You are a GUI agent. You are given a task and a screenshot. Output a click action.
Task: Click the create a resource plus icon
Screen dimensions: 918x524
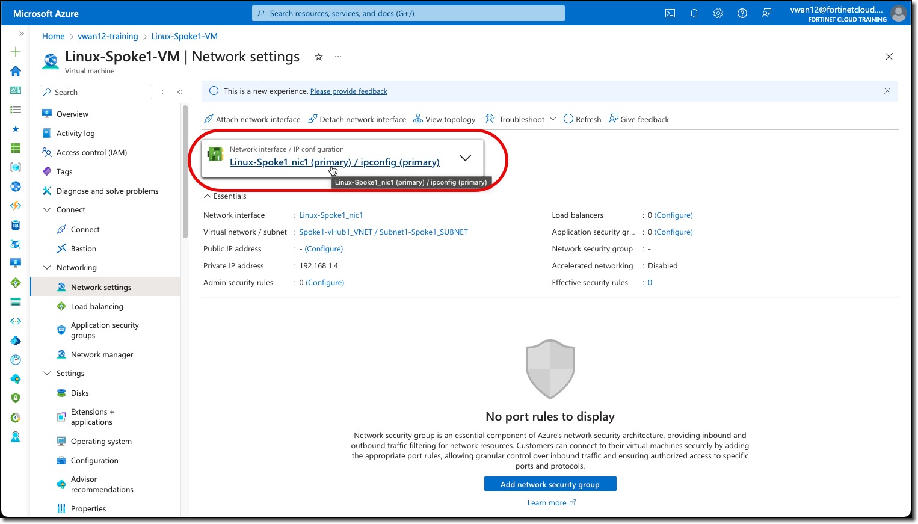[16, 52]
